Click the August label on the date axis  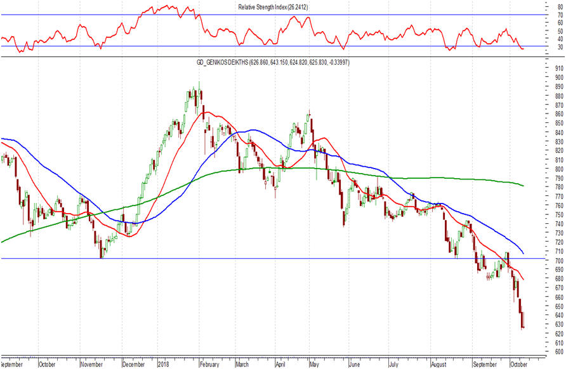(x=439, y=365)
